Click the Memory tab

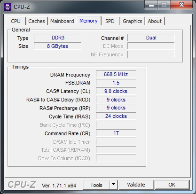coord(88,21)
